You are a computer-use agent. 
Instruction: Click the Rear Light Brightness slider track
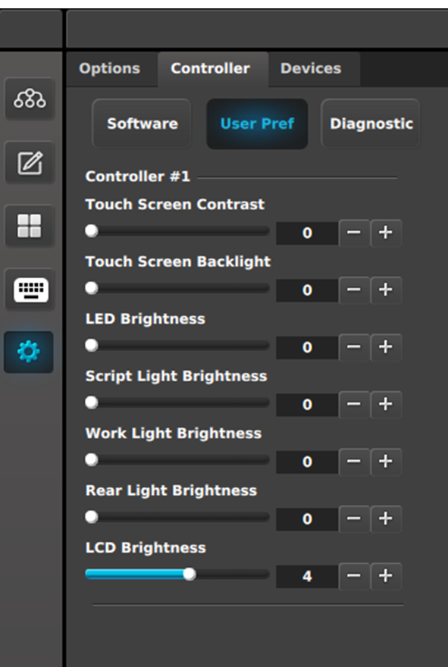pos(177,517)
